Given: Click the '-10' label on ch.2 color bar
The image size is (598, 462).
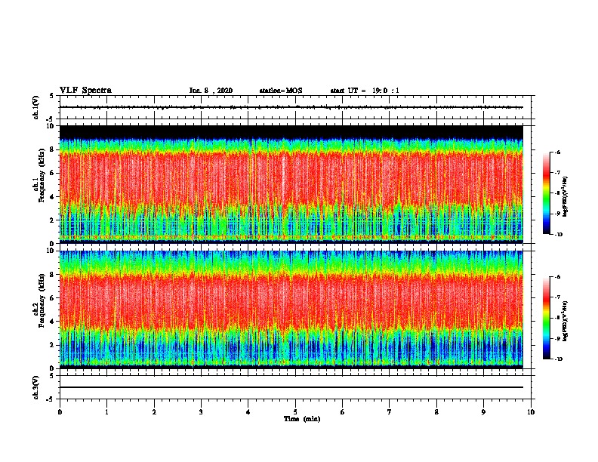Looking at the screenshot, I should pos(558,359).
